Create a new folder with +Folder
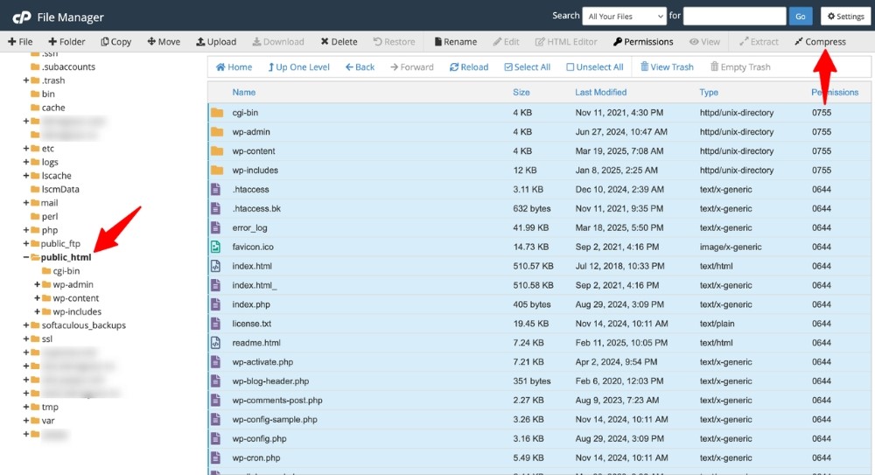This screenshot has height=475, width=875. pos(66,42)
